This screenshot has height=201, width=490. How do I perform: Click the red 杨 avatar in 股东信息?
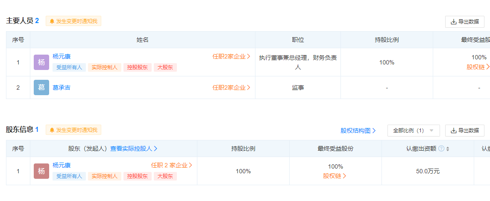(x=41, y=171)
